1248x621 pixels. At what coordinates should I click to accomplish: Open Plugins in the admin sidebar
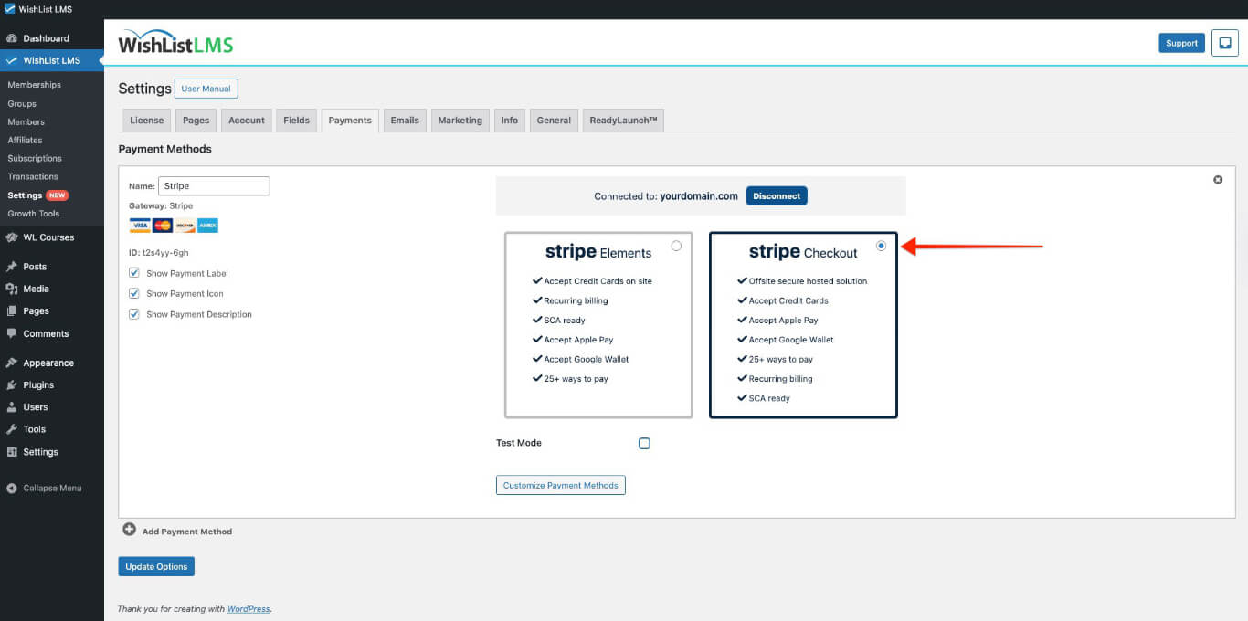[x=38, y=385]
